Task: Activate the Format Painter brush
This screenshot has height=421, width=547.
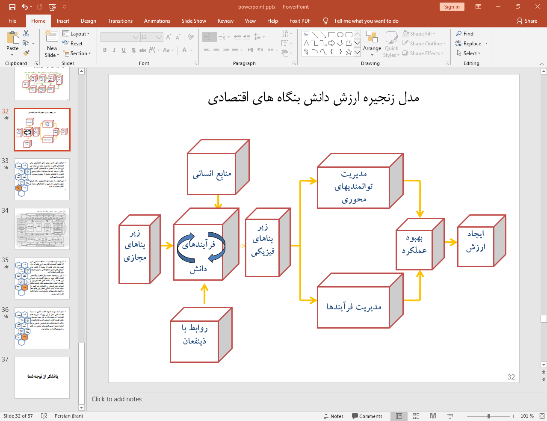Action: [26, 53]
